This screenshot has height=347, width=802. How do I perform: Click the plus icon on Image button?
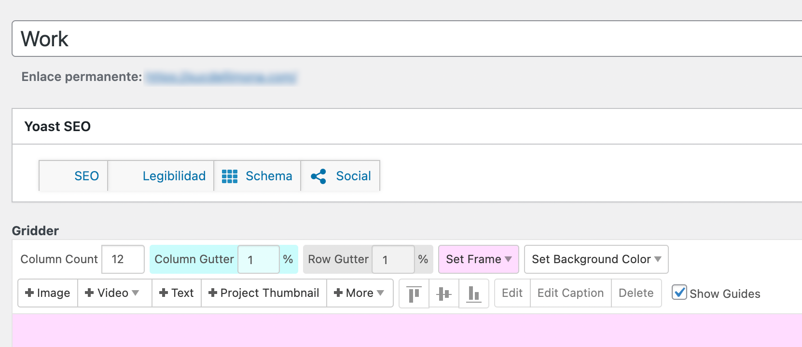pos(29,293)
